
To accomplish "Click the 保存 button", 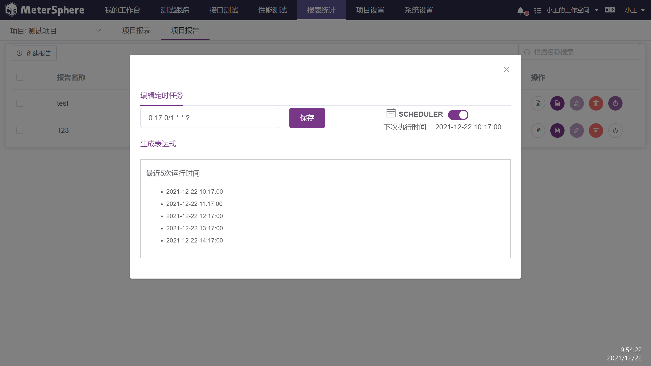I will pyautogui.click(x=307, y=118).
